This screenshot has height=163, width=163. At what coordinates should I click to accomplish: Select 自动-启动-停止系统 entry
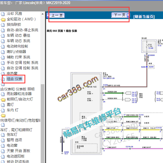click(22, 30)
